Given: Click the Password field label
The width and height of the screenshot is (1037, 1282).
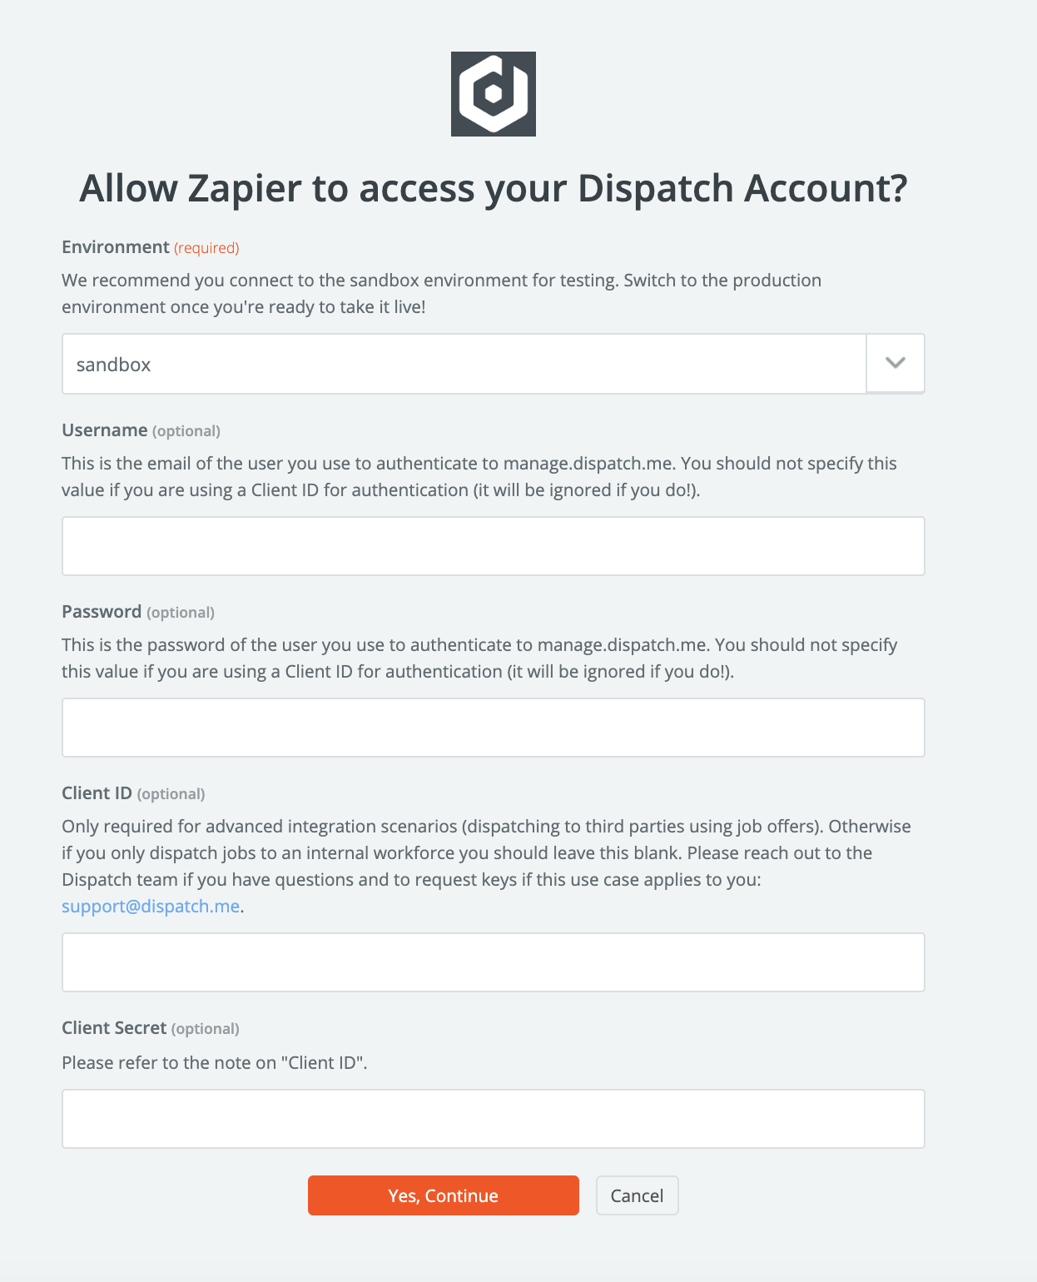Looking at the screenshot, I should (x=102, y=612).
